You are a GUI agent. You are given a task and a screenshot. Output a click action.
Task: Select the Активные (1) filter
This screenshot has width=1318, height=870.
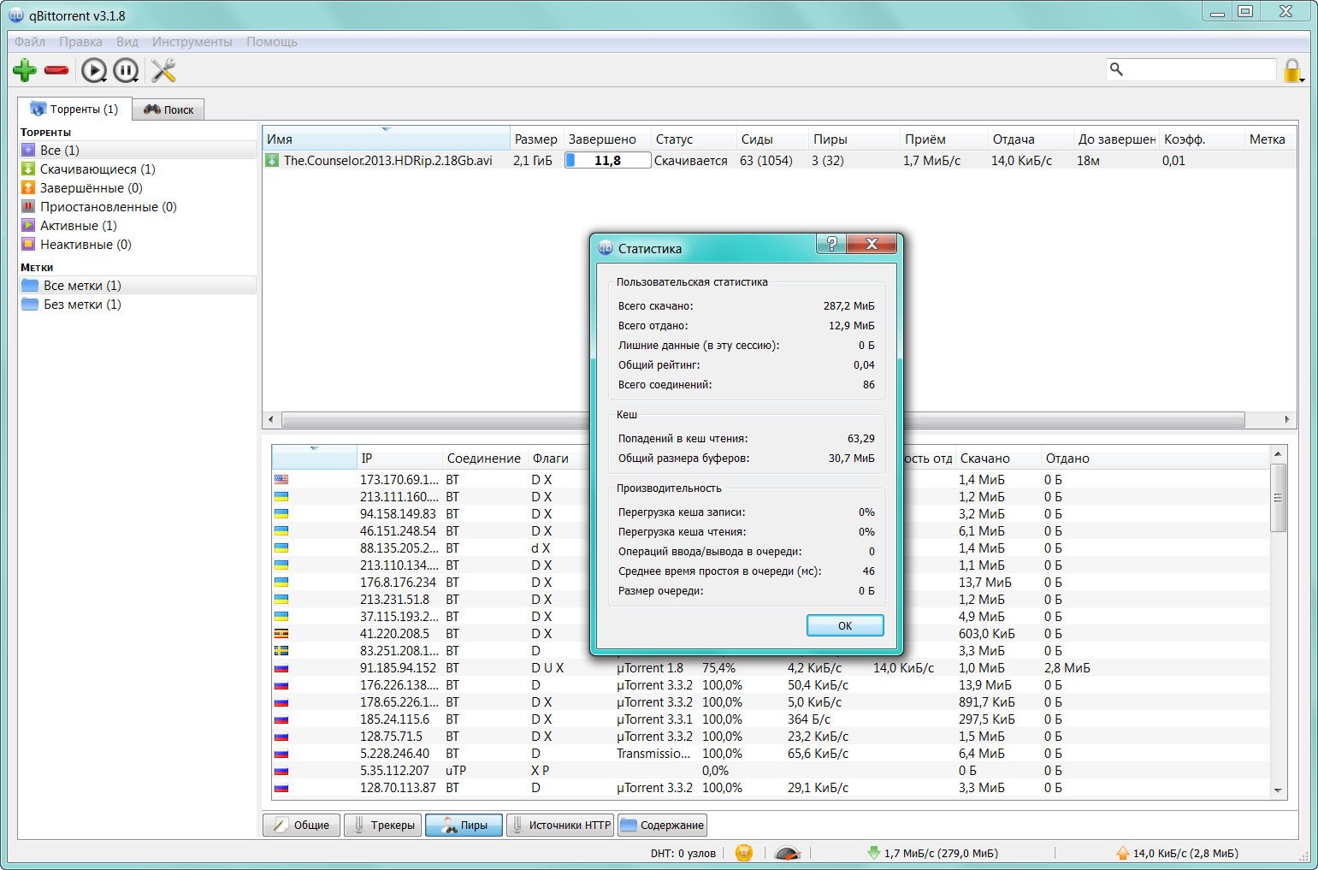tap(138, 225)
